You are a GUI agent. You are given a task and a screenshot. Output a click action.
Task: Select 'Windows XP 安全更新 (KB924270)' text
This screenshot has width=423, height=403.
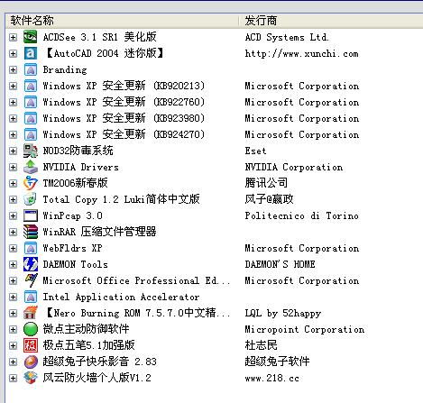(x=124, y=134)
